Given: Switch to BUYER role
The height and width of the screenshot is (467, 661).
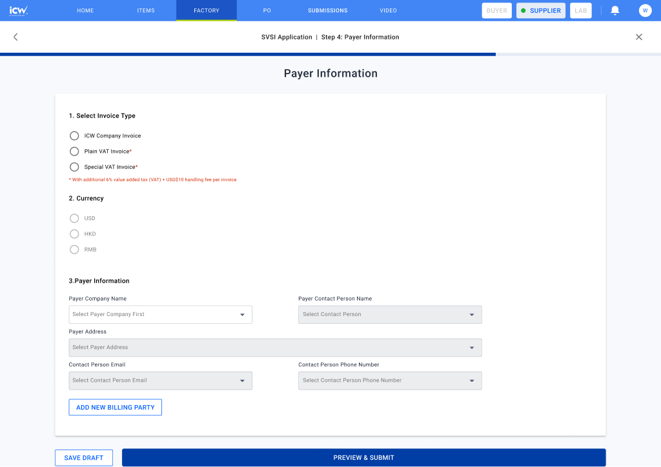Looking at the screenshot, I should (x=496, y=10).
